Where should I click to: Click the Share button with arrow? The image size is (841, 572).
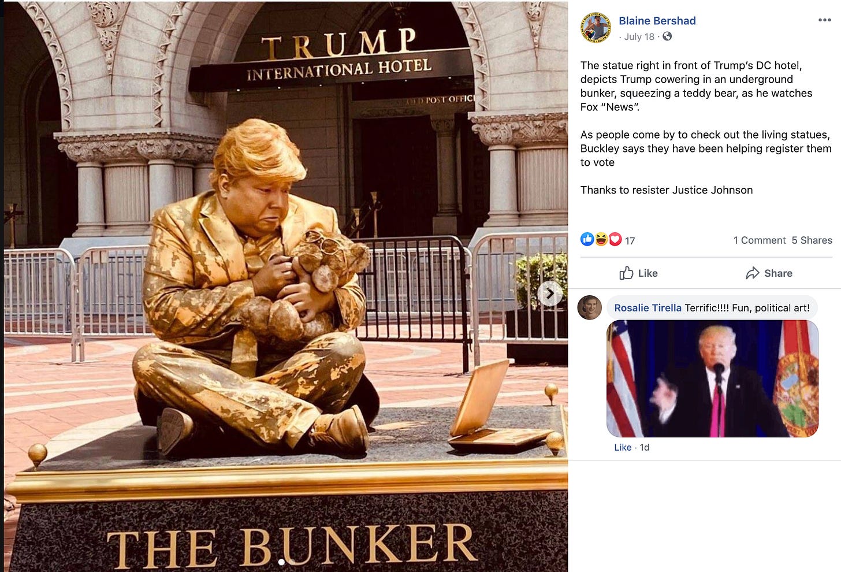(x=769, y=273)
